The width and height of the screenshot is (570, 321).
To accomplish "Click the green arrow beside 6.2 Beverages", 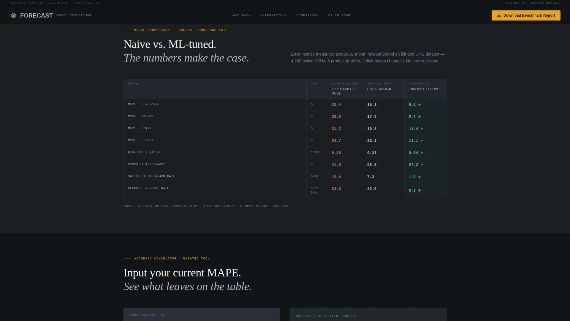I will tap(419, 105).
